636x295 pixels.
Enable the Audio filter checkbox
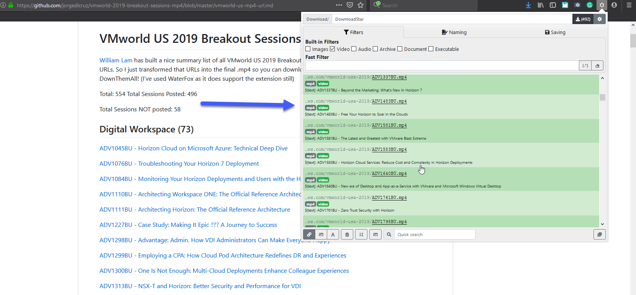point(354,49)
